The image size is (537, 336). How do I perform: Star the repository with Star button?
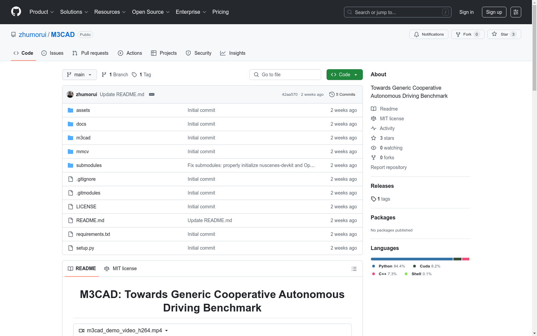(x=504, y=34)
